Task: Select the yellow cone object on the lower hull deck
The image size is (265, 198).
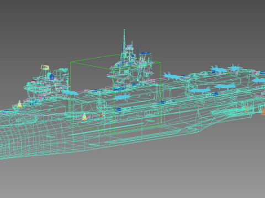Action: [84, 117]
